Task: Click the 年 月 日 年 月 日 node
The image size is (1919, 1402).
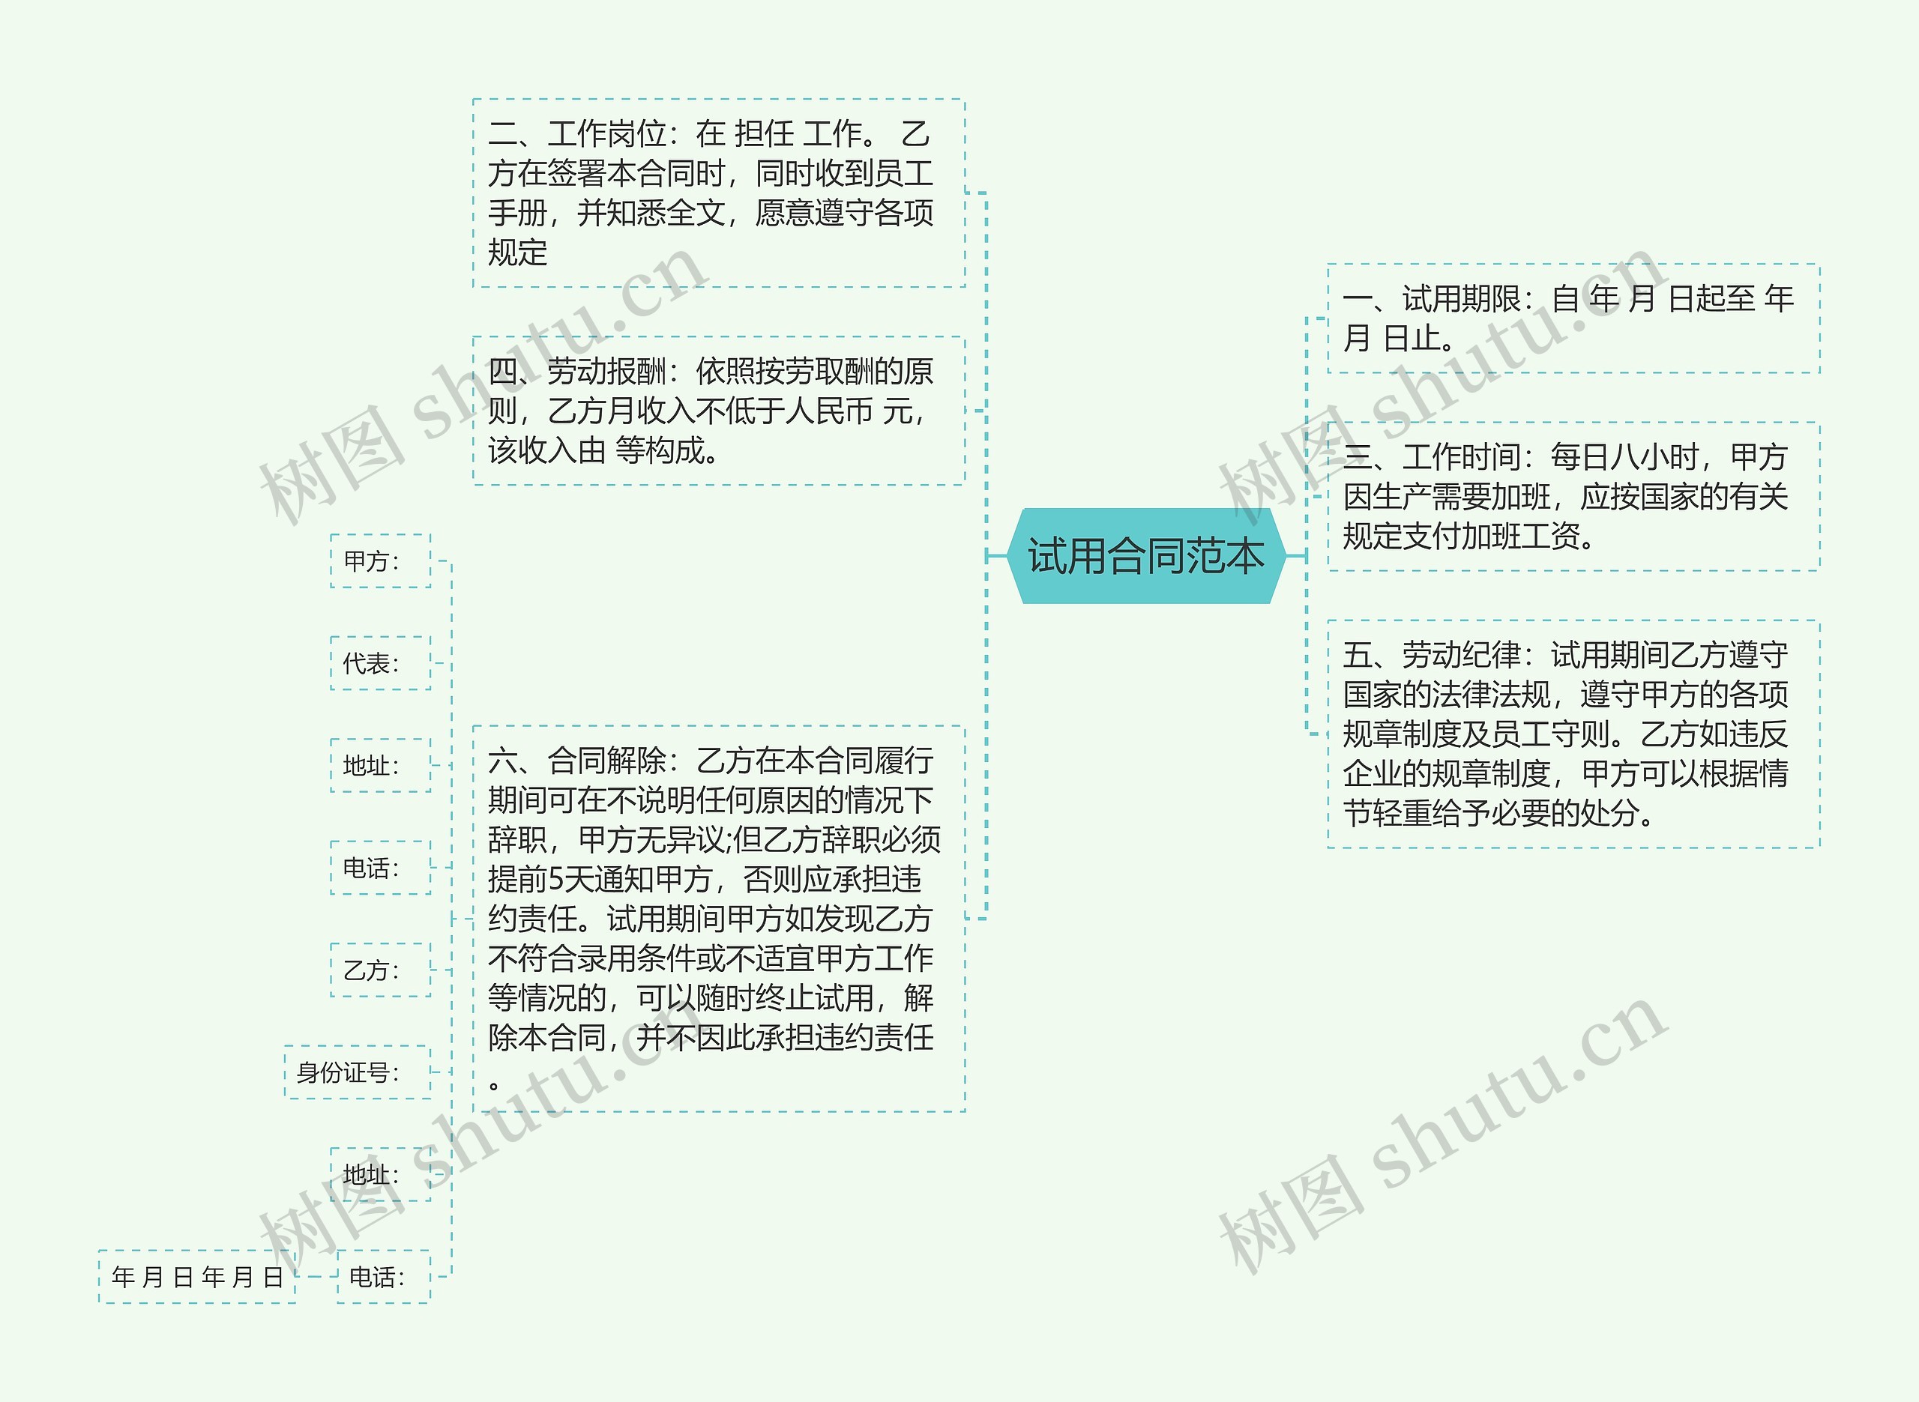Action: (x=197, y=1276)
